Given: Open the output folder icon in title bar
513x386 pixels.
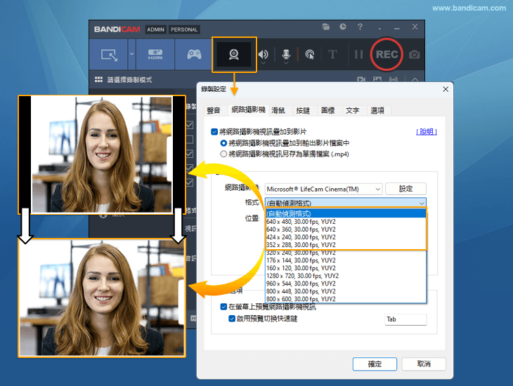Looking at the screenshot, I should 326,27.
